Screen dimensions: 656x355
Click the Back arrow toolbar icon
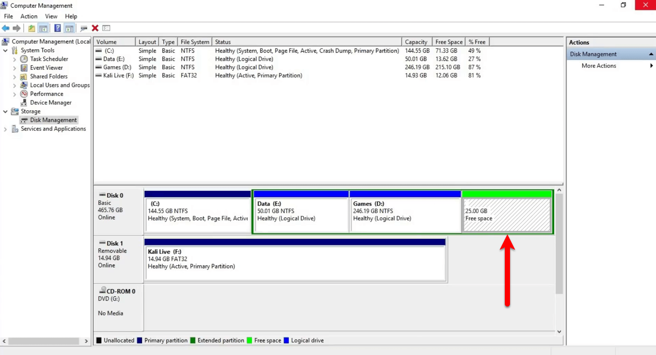(x=6, y=28)
